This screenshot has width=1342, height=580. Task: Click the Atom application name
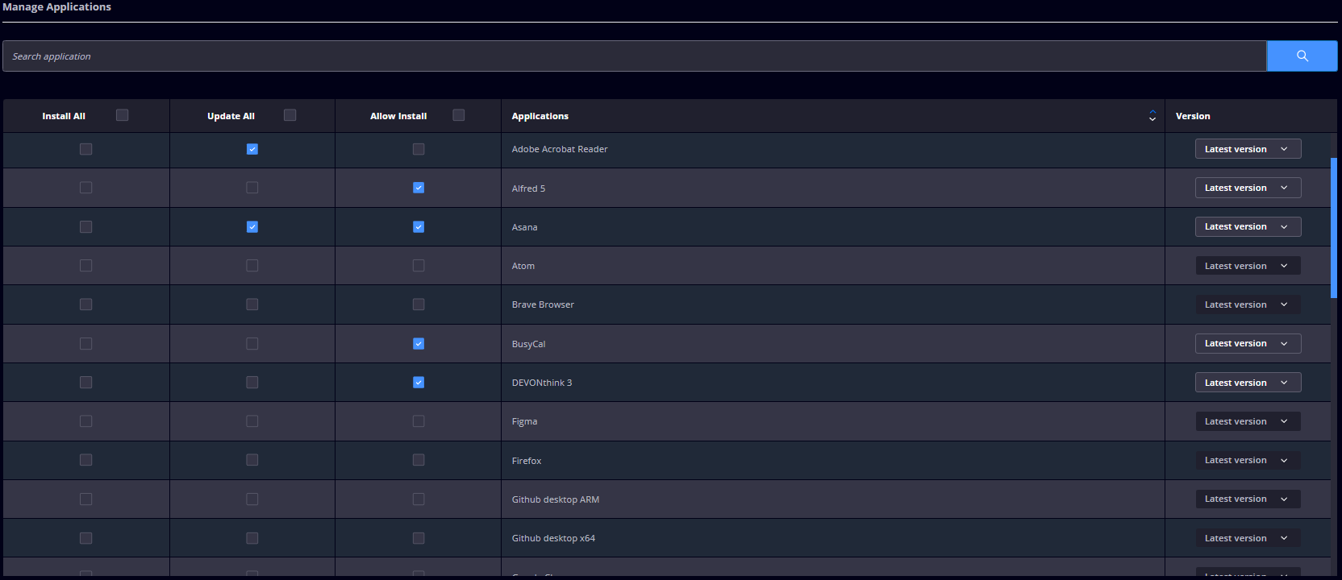[x=523, y=266]
